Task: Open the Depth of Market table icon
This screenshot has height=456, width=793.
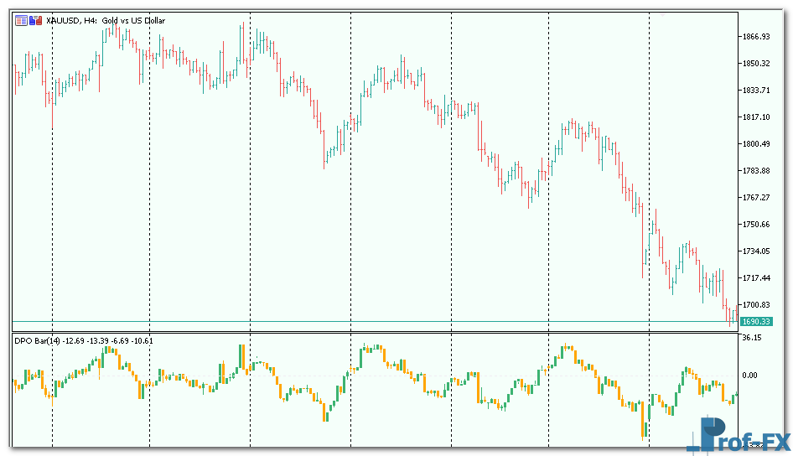Action: 20,21
